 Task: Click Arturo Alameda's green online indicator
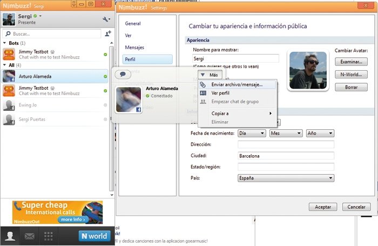click(x=105, y=77)
